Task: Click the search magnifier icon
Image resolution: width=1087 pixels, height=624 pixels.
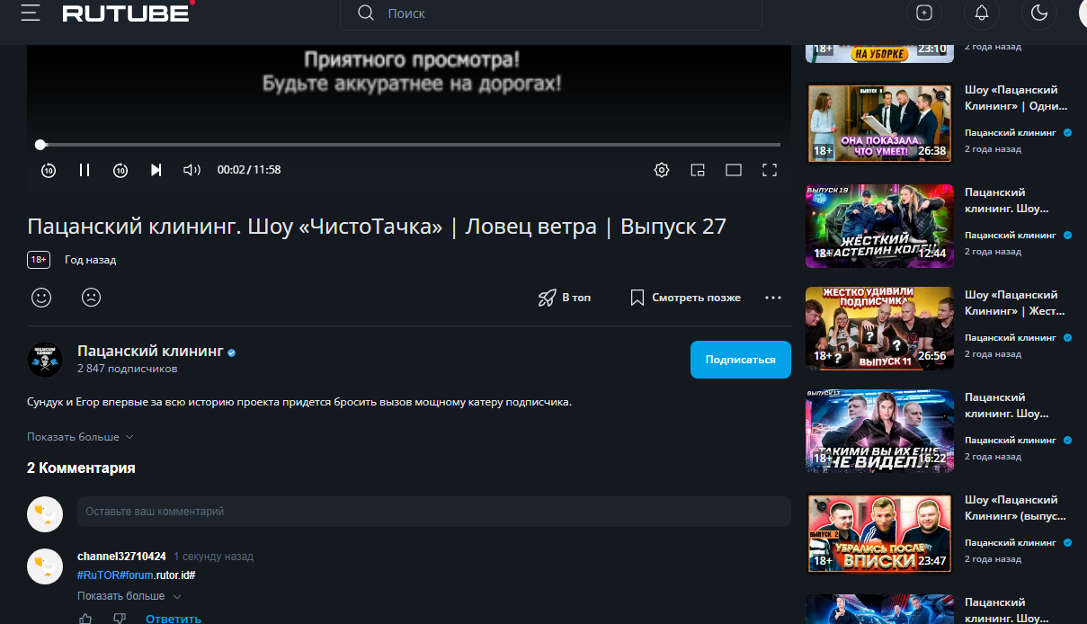Action: coord(366,13)
